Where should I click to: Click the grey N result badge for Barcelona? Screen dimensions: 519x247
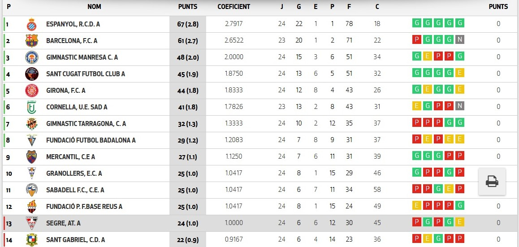click(x=459, y=40)
